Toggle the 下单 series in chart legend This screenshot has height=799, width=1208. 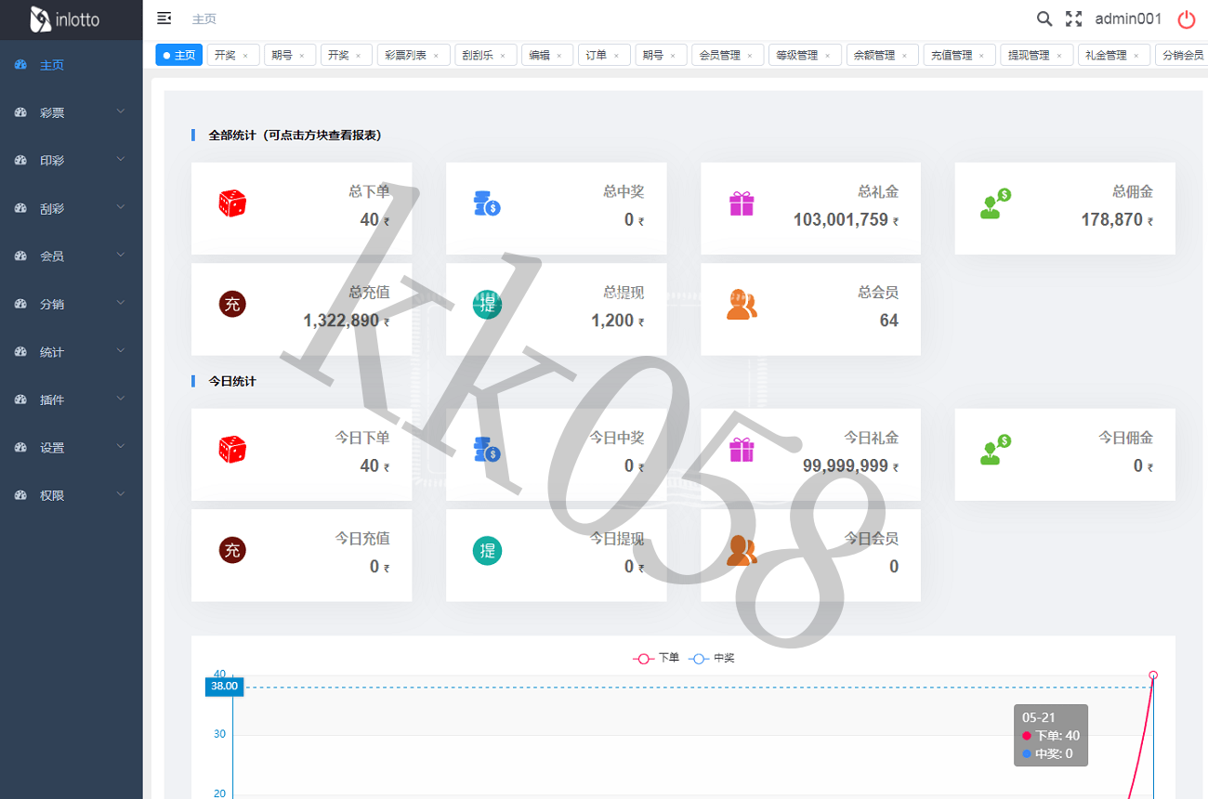tap(656, 658)
